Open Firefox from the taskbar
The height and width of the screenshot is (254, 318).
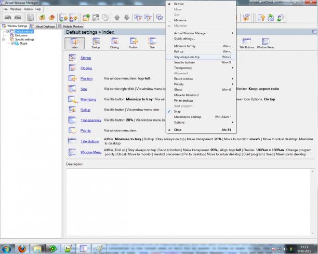point(22,248)
